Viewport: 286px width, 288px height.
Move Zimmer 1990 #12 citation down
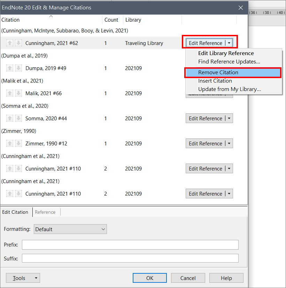click(18, 143)
